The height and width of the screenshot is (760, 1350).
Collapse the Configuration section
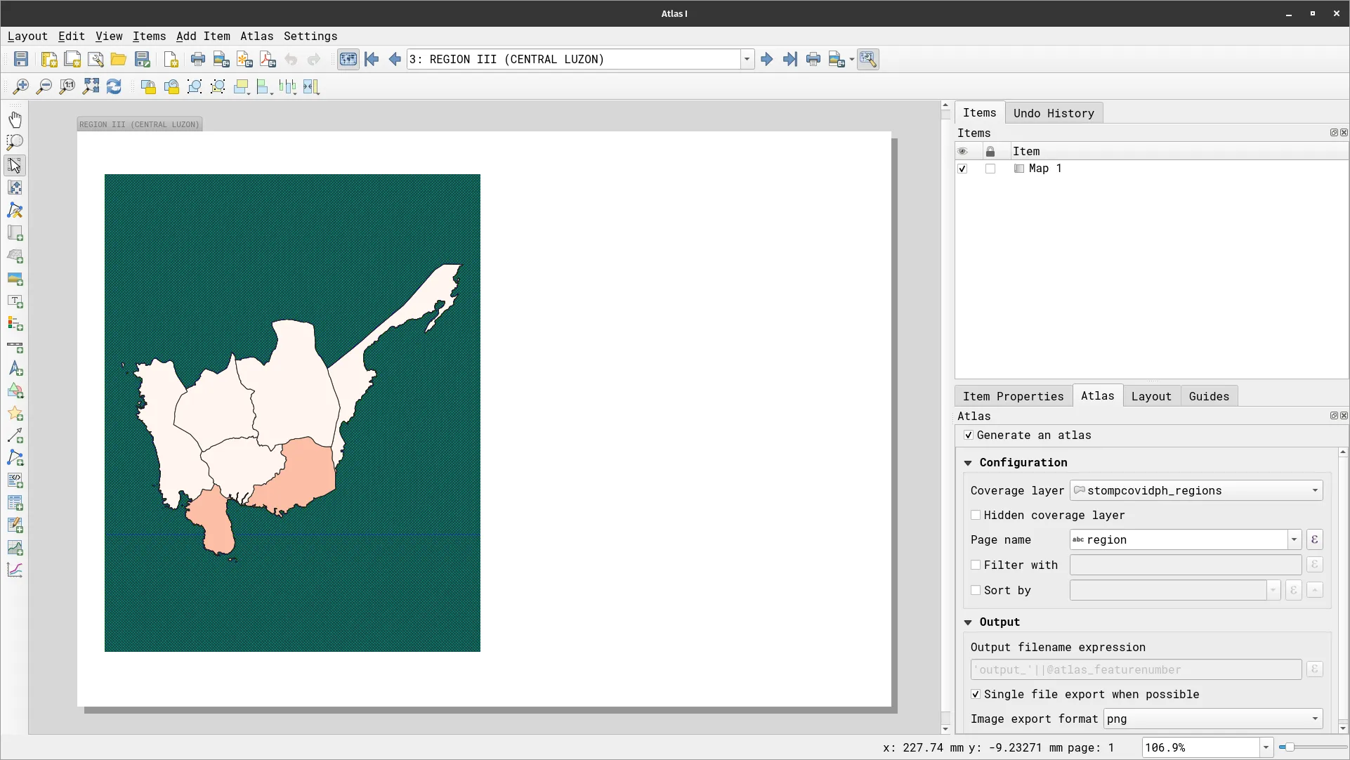click(x=968, y=463)
